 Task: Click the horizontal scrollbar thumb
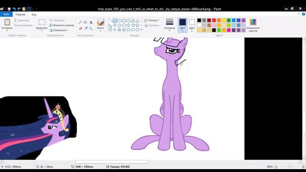[x=111, y=162]
